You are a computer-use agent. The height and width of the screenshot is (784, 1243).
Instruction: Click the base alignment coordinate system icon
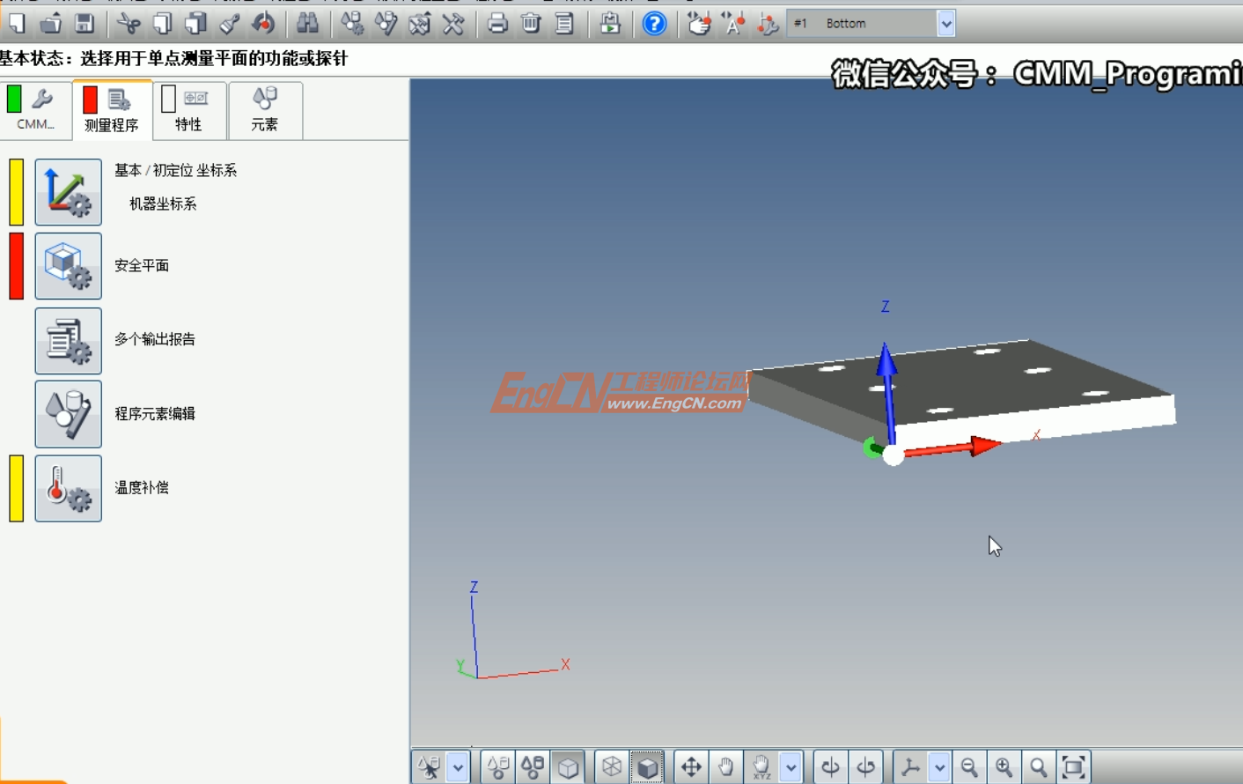click(68, 192)
